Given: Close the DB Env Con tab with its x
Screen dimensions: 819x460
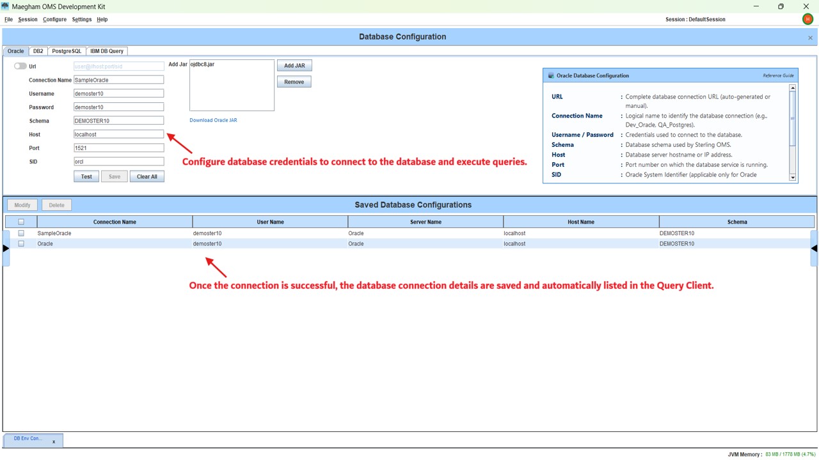Looking at the screenshot, I should tap(54, 441).
